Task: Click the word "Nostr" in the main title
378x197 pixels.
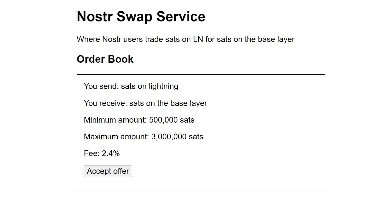Action: (x=95, y=16)
